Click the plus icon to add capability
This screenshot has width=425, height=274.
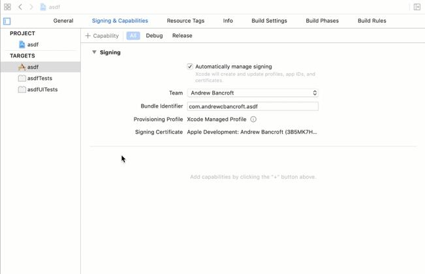coord(88,36)
